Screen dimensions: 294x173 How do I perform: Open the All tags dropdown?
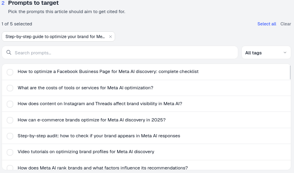[x=266, y=53]
